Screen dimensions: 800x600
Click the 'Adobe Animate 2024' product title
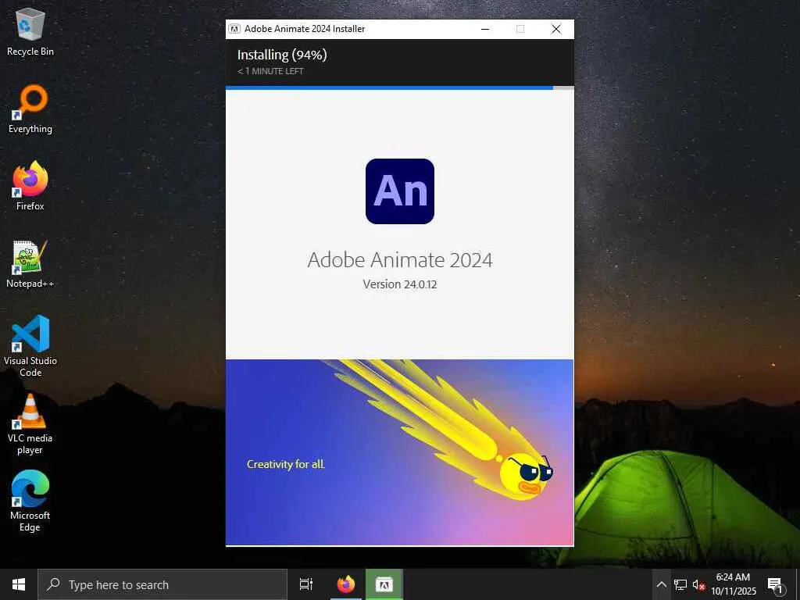400,259
